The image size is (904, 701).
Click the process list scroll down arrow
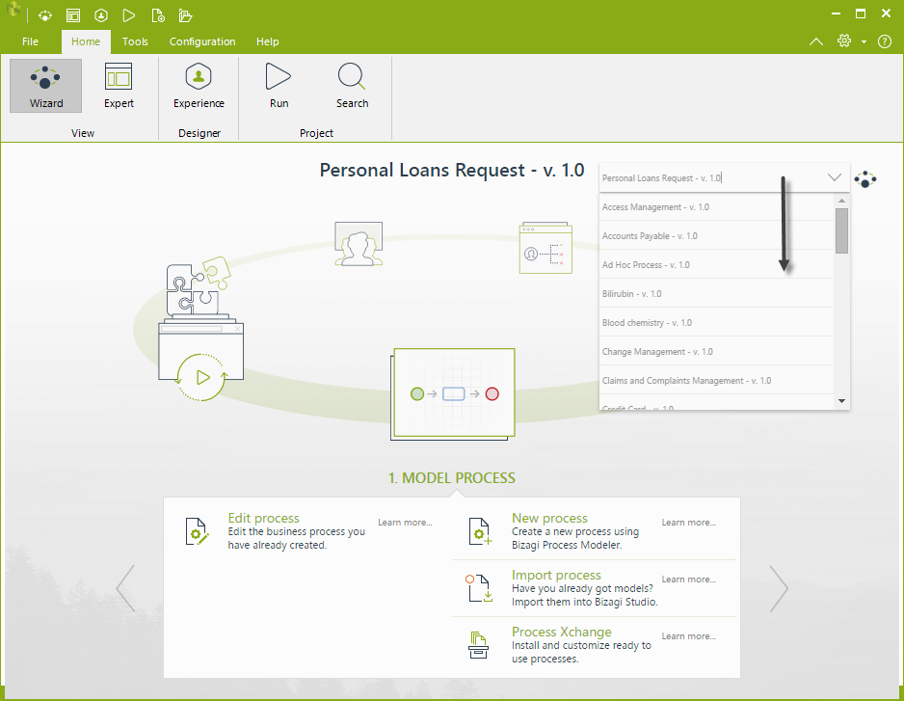pyautogui.click(x=841, y=401)
